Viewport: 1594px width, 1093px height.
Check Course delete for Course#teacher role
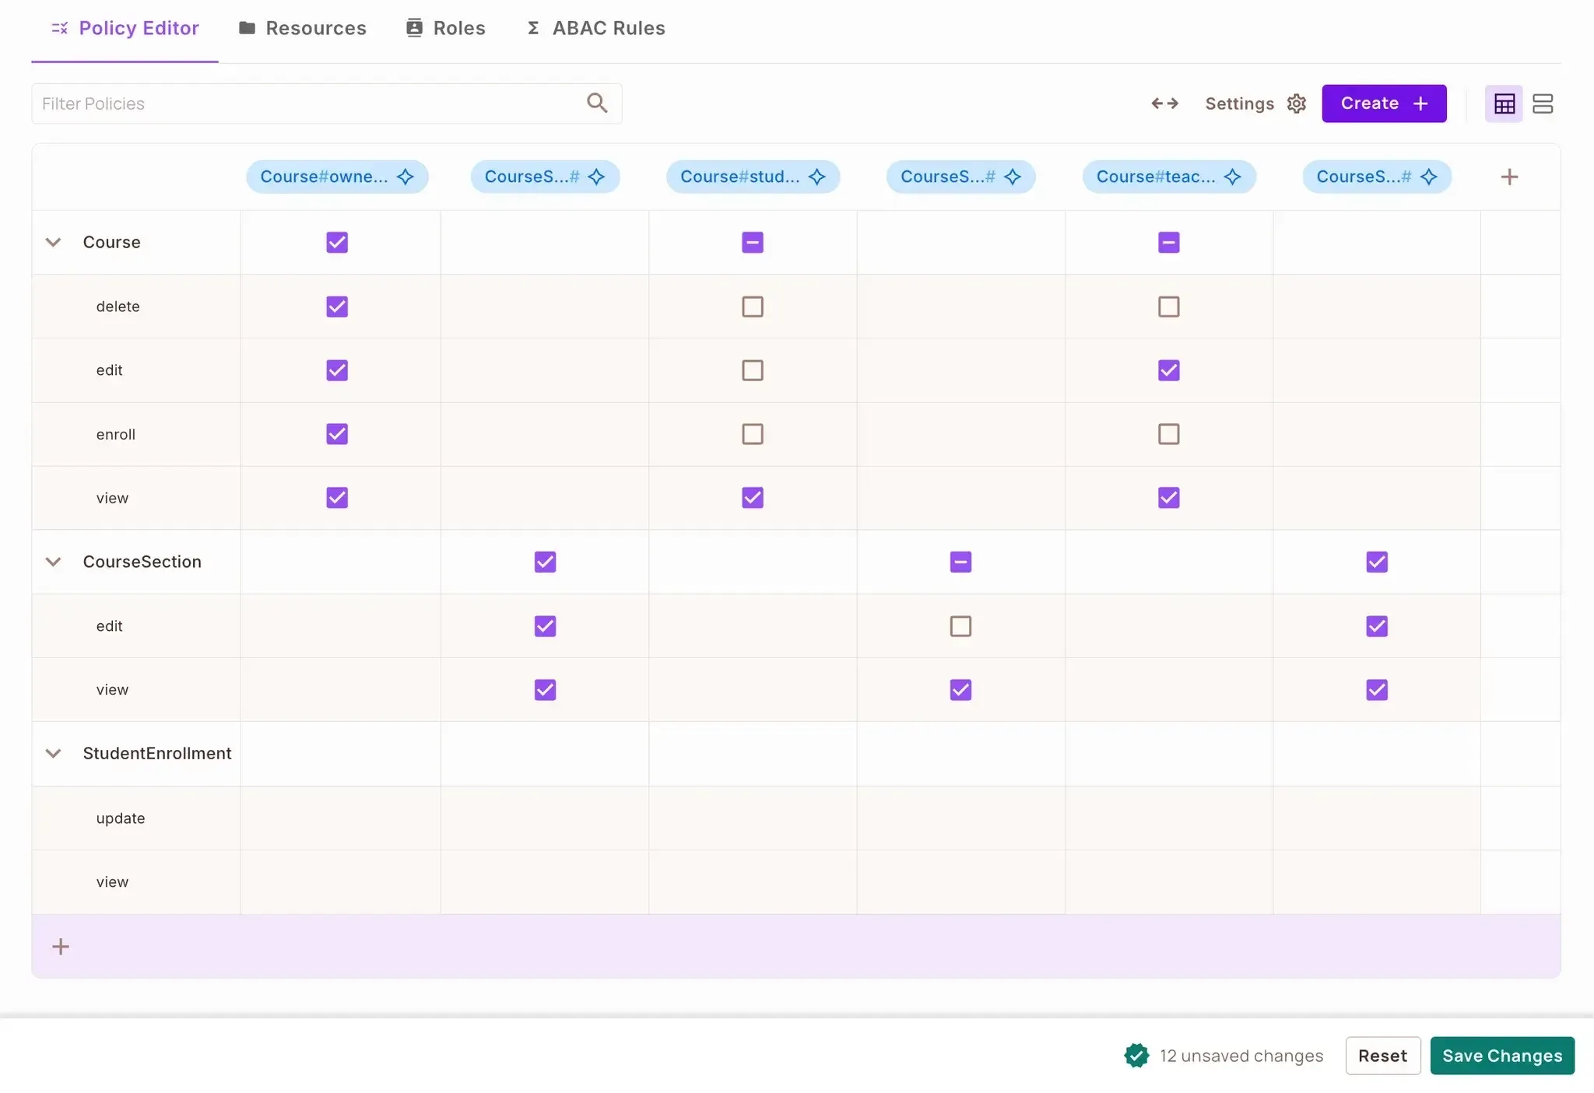click(x=1168, y=307)
